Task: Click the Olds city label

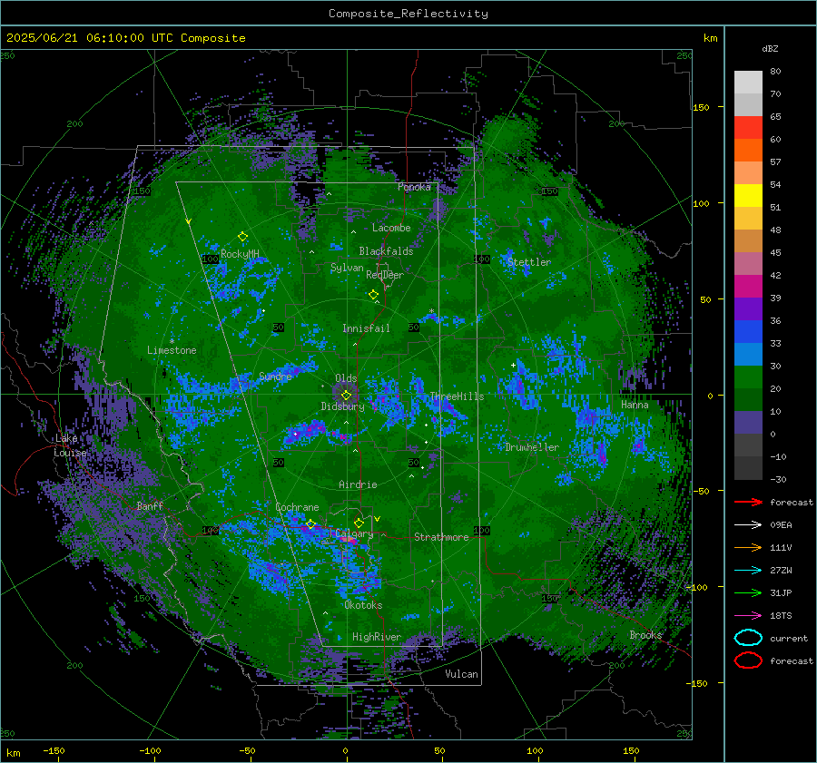Action: pos(346,378)
